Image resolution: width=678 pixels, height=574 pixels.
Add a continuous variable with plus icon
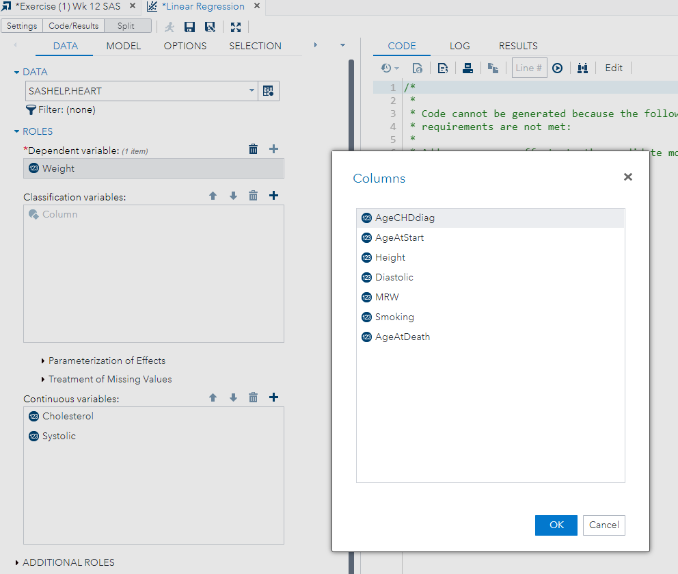click(273, 397)
